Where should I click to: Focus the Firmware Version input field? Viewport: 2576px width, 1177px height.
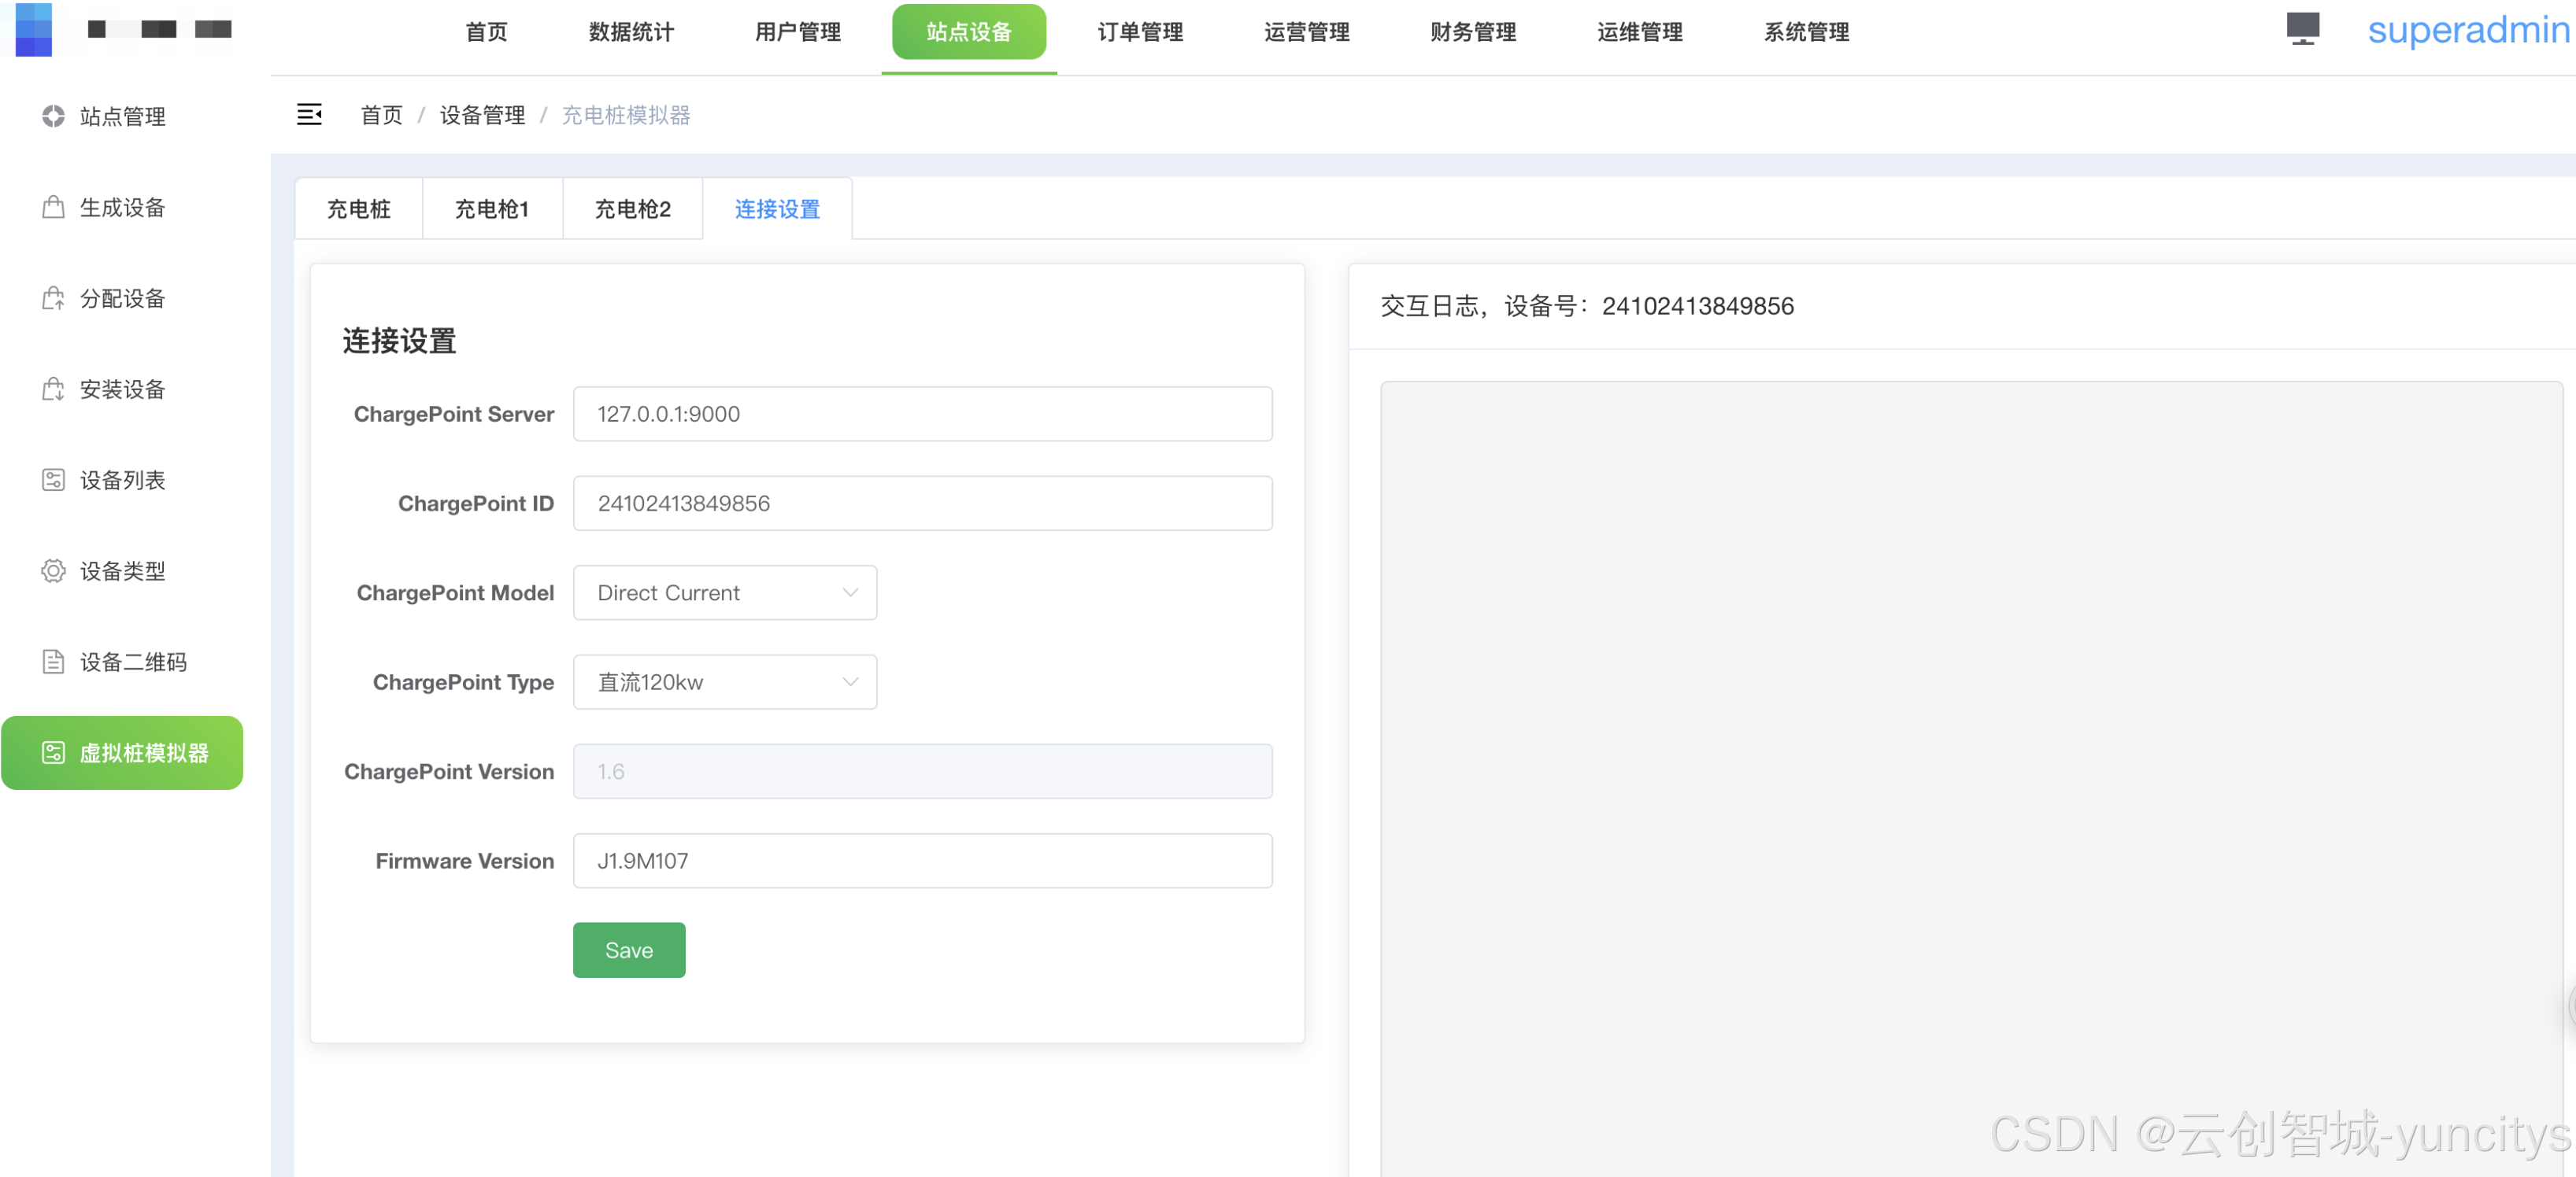[921, 860]
